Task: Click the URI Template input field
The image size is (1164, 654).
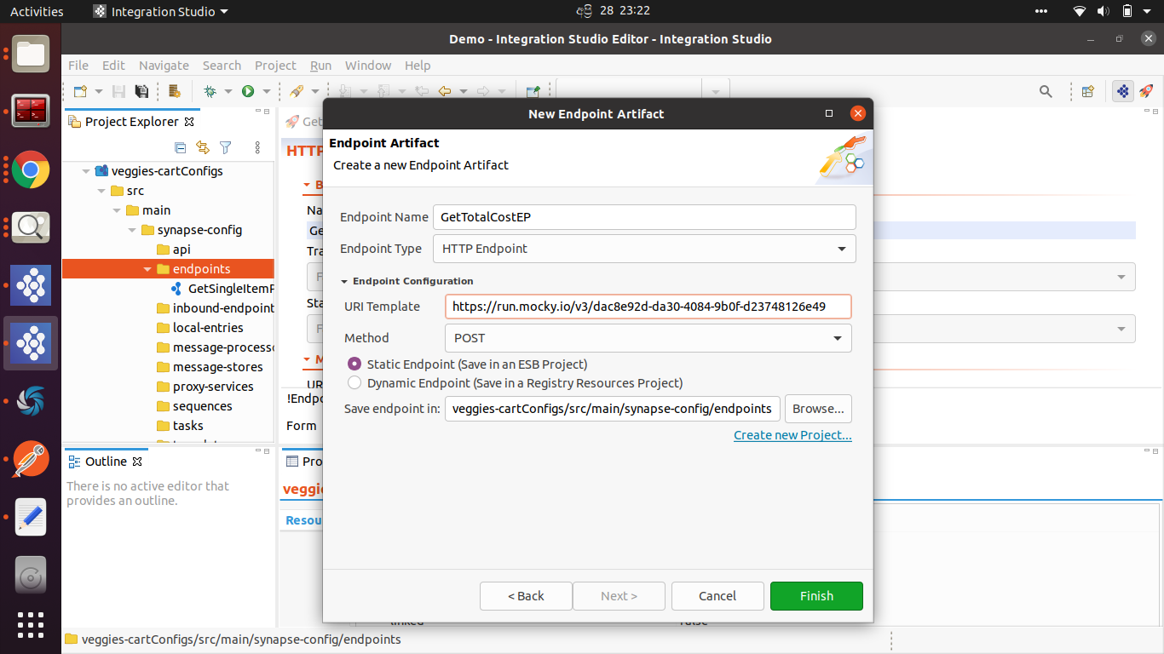Action: [x=648, y=307]
